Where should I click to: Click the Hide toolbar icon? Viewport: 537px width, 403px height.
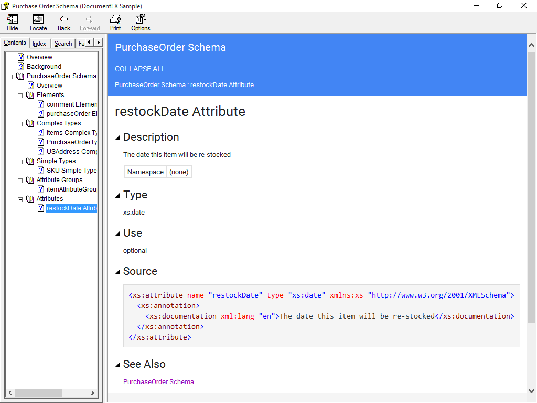(x=13, y=23)
